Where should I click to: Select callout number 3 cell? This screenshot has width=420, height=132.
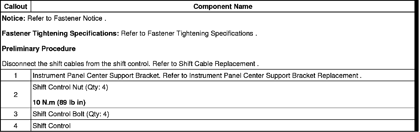pos(16,114)
